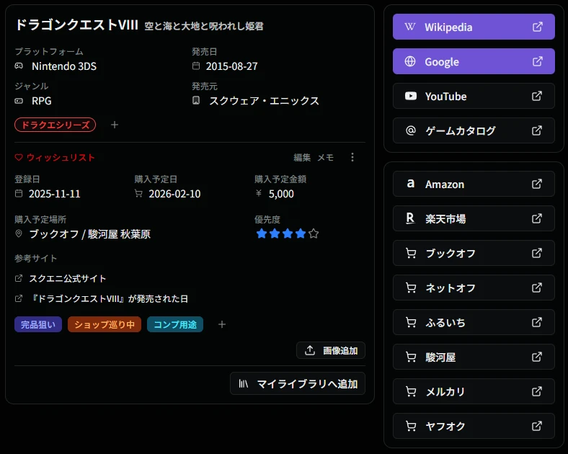This screenshot has height=454, width=568.
Task: Click the release date 2015-08-27
Action: pyautogui.click(x=232, y=66)
